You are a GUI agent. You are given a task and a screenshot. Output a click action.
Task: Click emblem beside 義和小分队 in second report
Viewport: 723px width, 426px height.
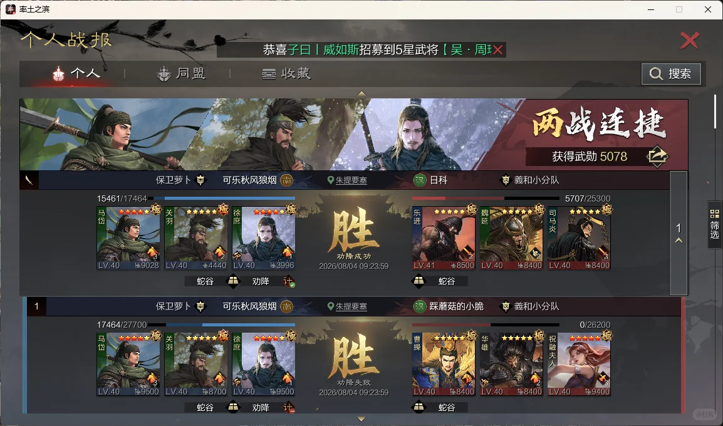pos(506,306)
